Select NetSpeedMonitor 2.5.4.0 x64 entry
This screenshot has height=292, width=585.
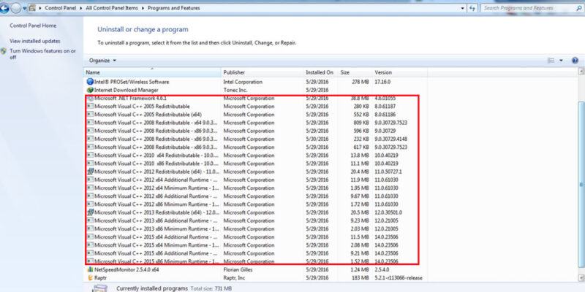coord(255,269)
